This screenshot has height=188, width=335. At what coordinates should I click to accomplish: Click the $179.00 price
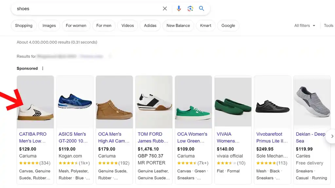point(107,149)
